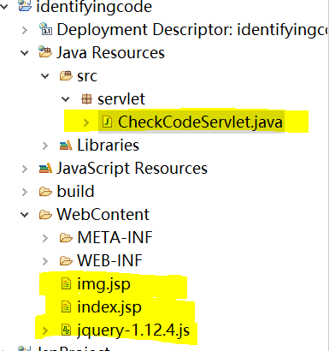Viewport: 329px width, 351px height.
Task: Collapse the Java Resources node
Action: [25, 53]
